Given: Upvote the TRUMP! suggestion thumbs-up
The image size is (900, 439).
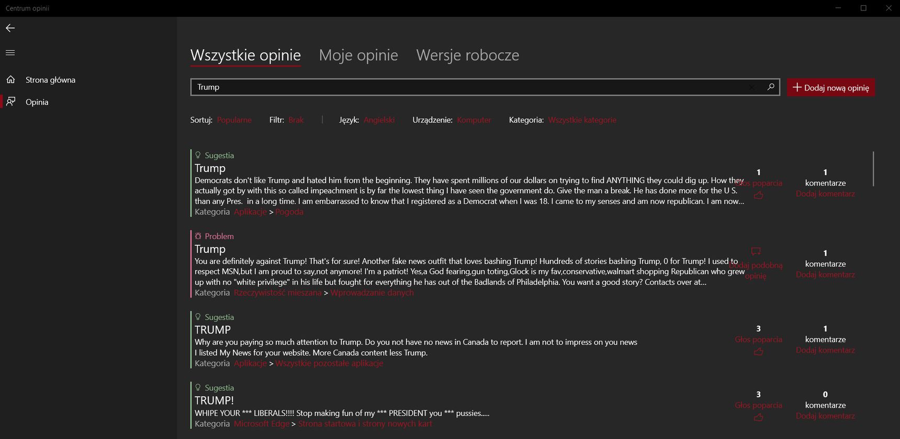Looking at the screenshot, I should click(x=759, y=417).
